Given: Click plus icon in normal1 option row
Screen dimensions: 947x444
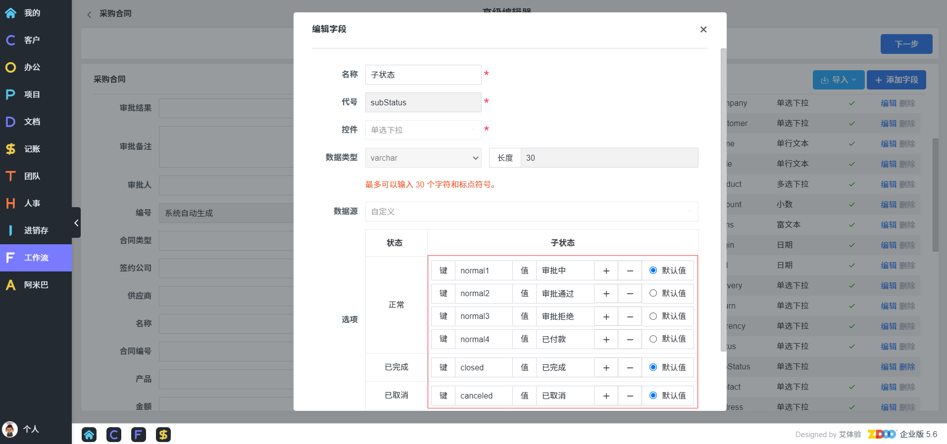Looking at the screenshot, I should (x=606, y=271).
